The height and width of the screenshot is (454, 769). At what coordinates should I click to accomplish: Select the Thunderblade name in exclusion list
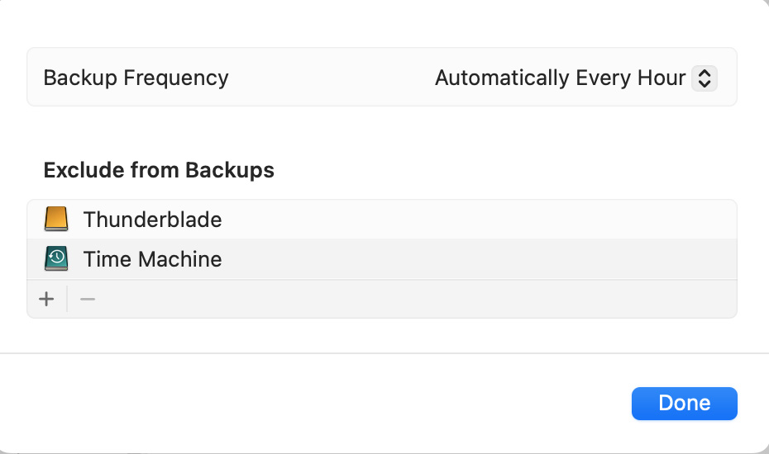click(x=152, y=220)
